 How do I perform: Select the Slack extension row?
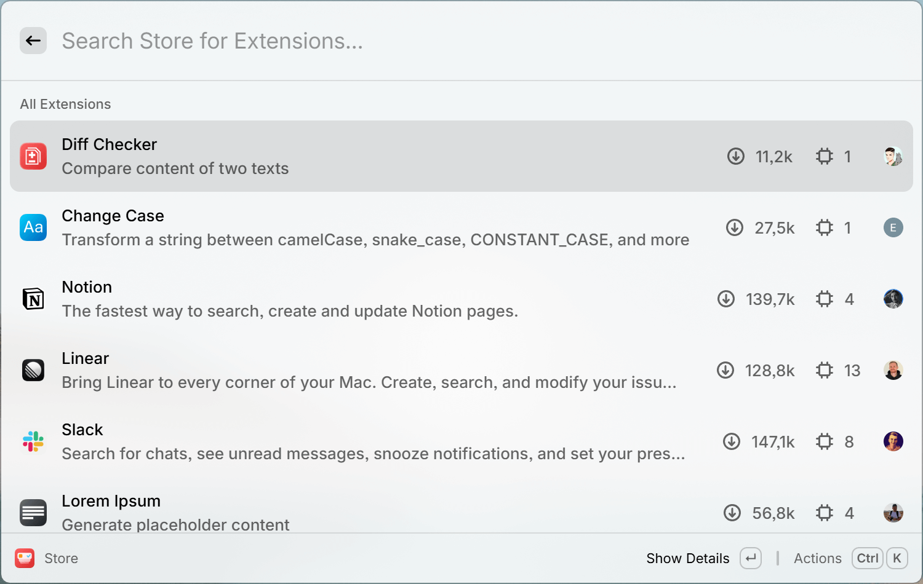pos(461,441)
